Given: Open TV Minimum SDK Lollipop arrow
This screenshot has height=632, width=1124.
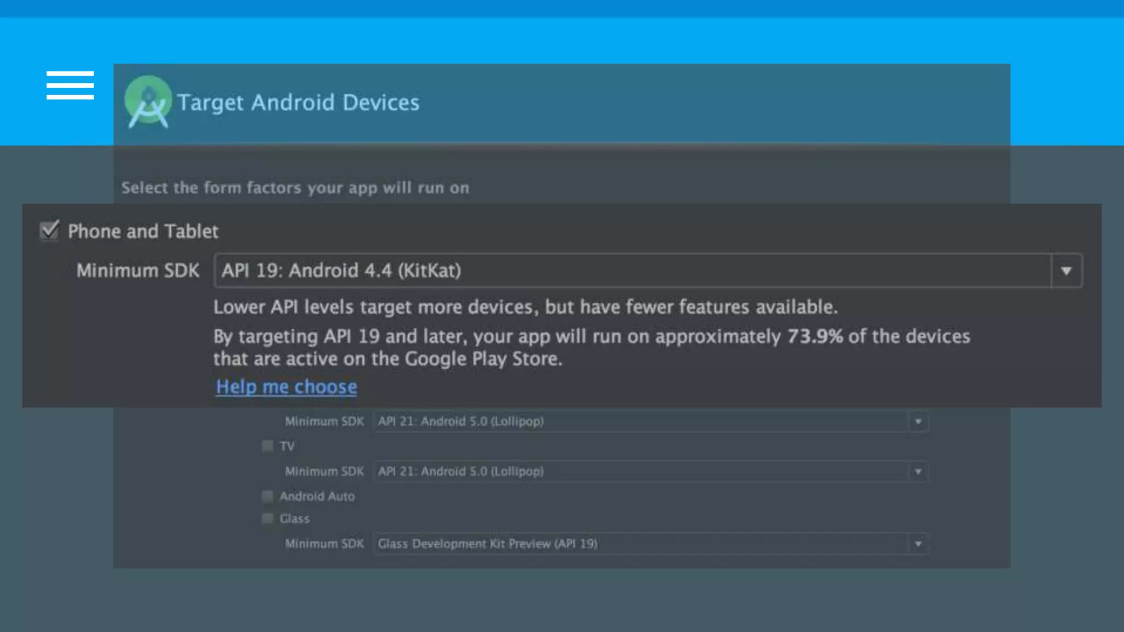Looking at the screenshot, I should [x=918, y=471].
